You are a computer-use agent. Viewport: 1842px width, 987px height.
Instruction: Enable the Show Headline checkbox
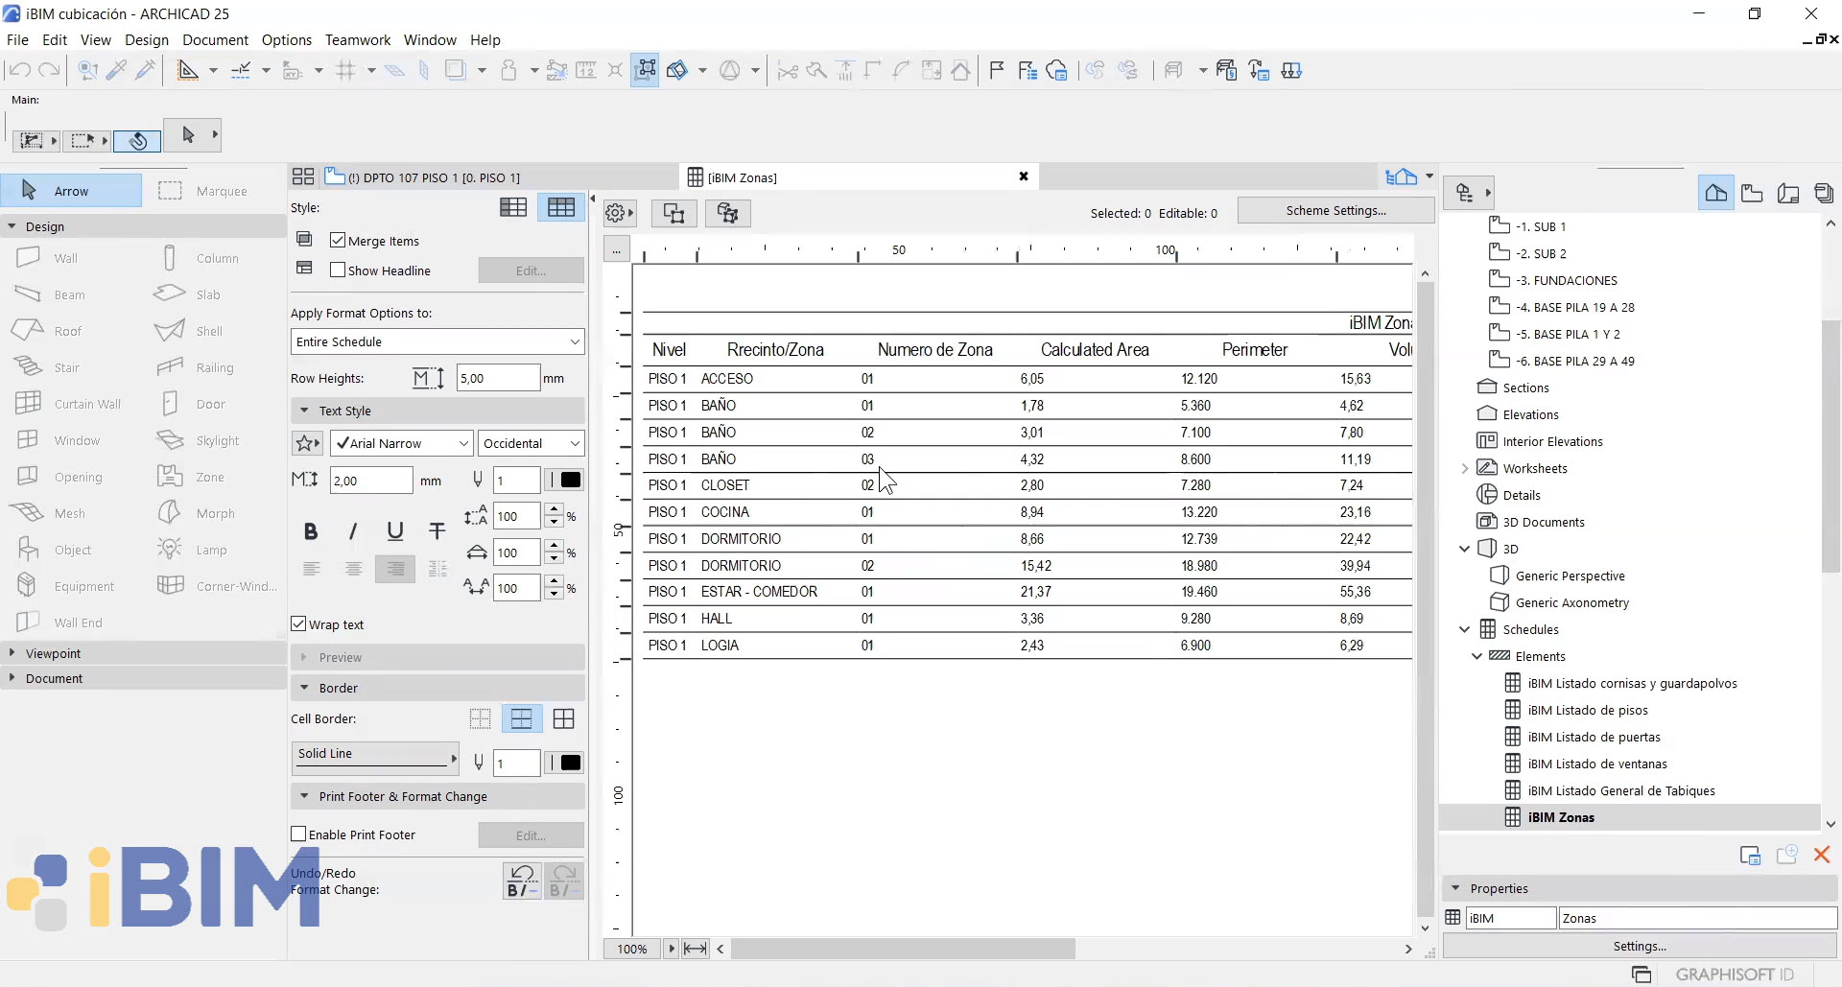point(338,270)
